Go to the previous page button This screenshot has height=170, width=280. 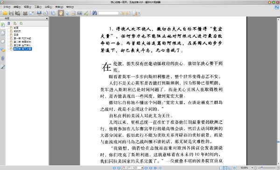pyautogui.click(x=119, y=168)
